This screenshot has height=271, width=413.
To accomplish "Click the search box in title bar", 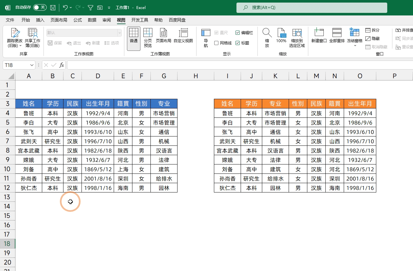I will click(x=312, y=8).
